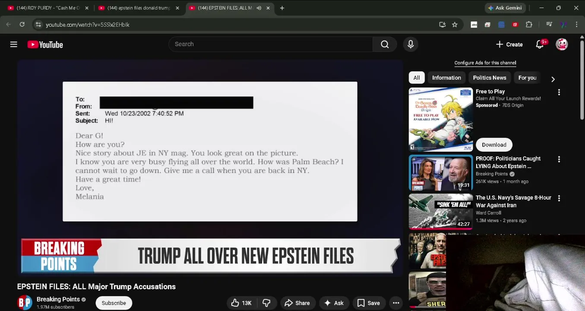Click the 'SINK 'EM ALL' Navy video thumbnail
This screenshot has height=311, width=585.
(441, 212)
